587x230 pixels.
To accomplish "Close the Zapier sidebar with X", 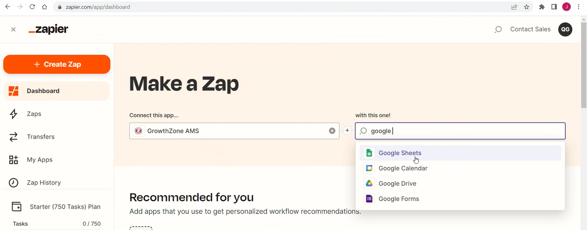I will pos(13,29).
